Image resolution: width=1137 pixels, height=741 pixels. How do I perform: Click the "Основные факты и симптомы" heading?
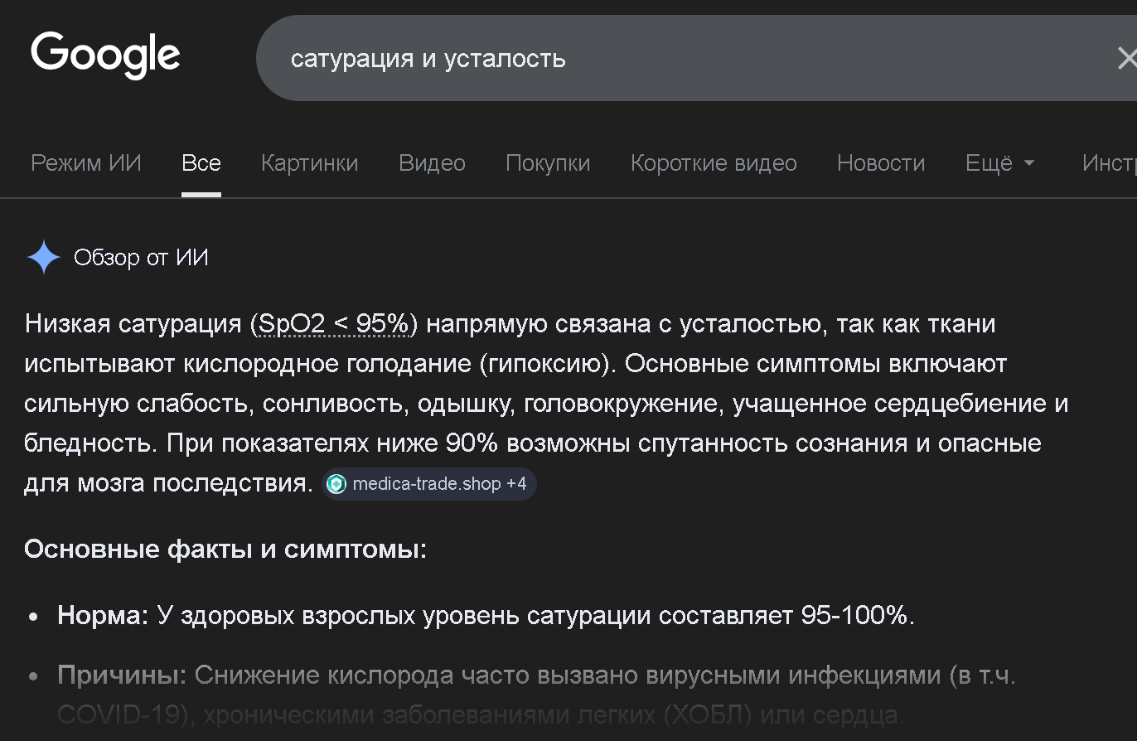[x=225, y=549]
